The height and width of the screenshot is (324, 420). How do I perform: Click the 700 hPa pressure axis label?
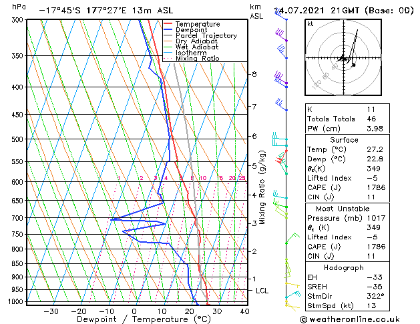pos(17,218)
